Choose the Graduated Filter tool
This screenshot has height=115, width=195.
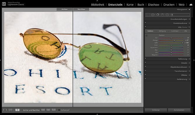click(162, 15)
